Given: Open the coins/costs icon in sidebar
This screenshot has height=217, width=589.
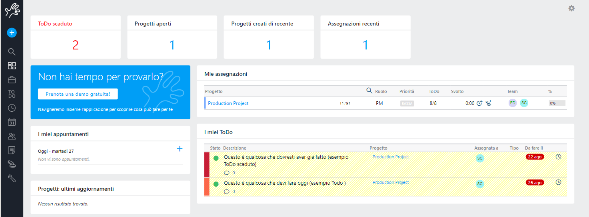Looking at the screenshot, I should point(12,164).
